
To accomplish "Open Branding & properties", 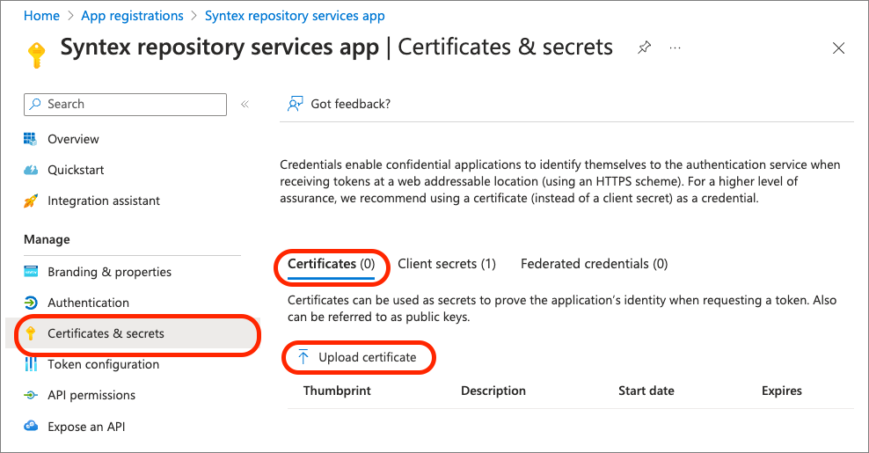I will click(109, 272).
